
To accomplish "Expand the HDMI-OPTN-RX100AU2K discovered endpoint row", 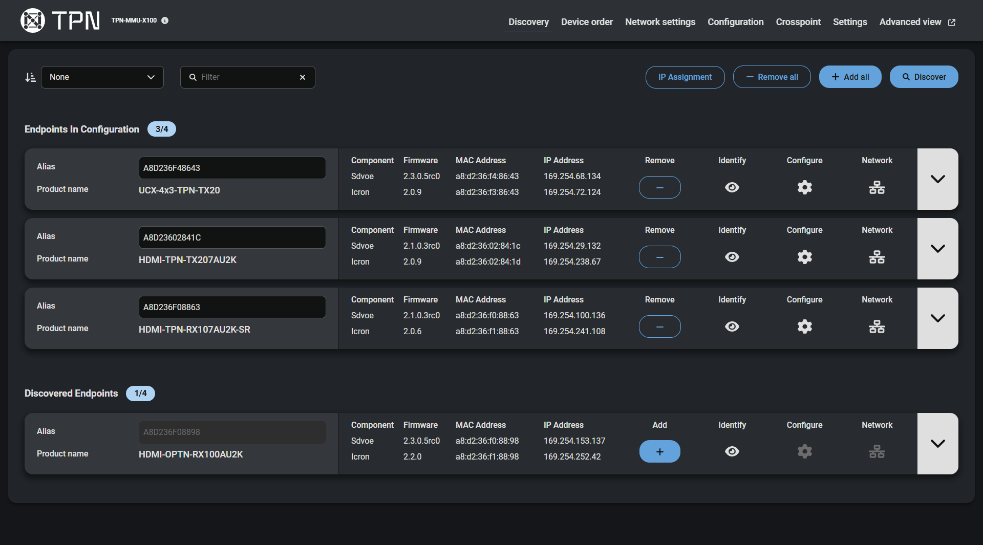I will [x=937, y=444].
